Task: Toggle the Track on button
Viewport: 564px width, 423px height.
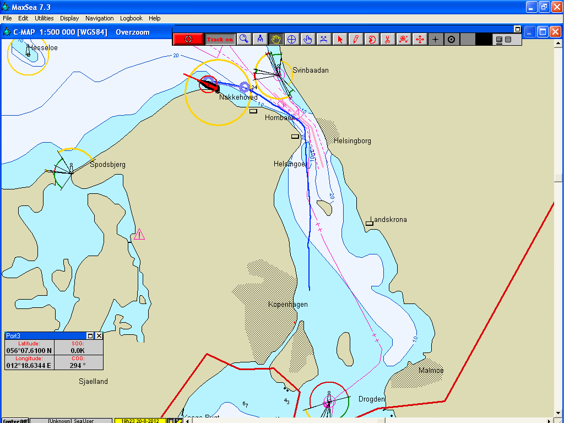Action: [x=220, y=39]
